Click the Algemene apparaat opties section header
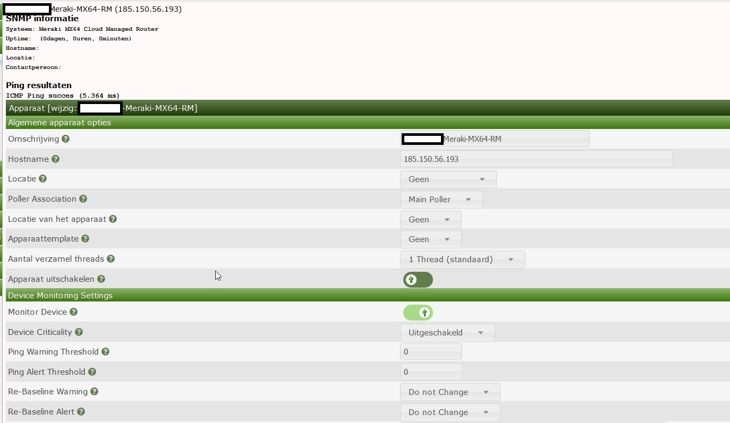This screenshot has width=730, height=423. 368,123
